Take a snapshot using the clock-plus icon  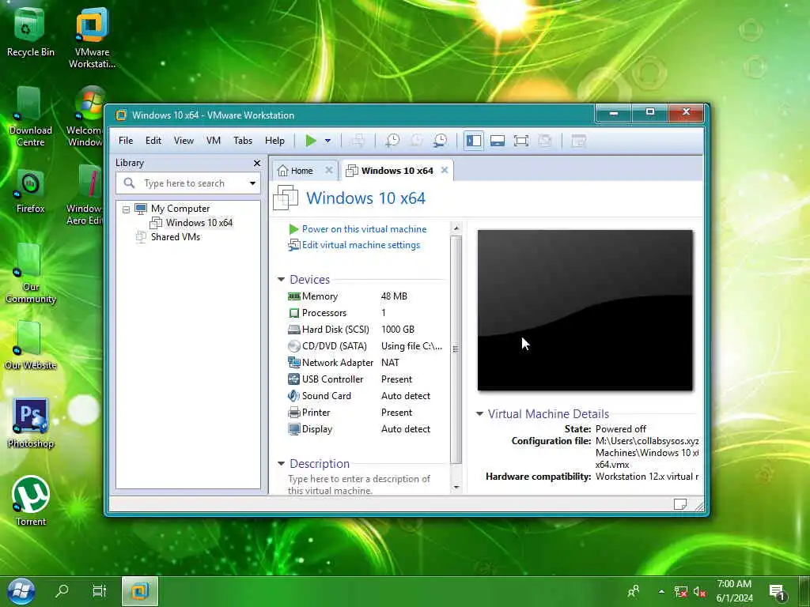click(392, 141)
